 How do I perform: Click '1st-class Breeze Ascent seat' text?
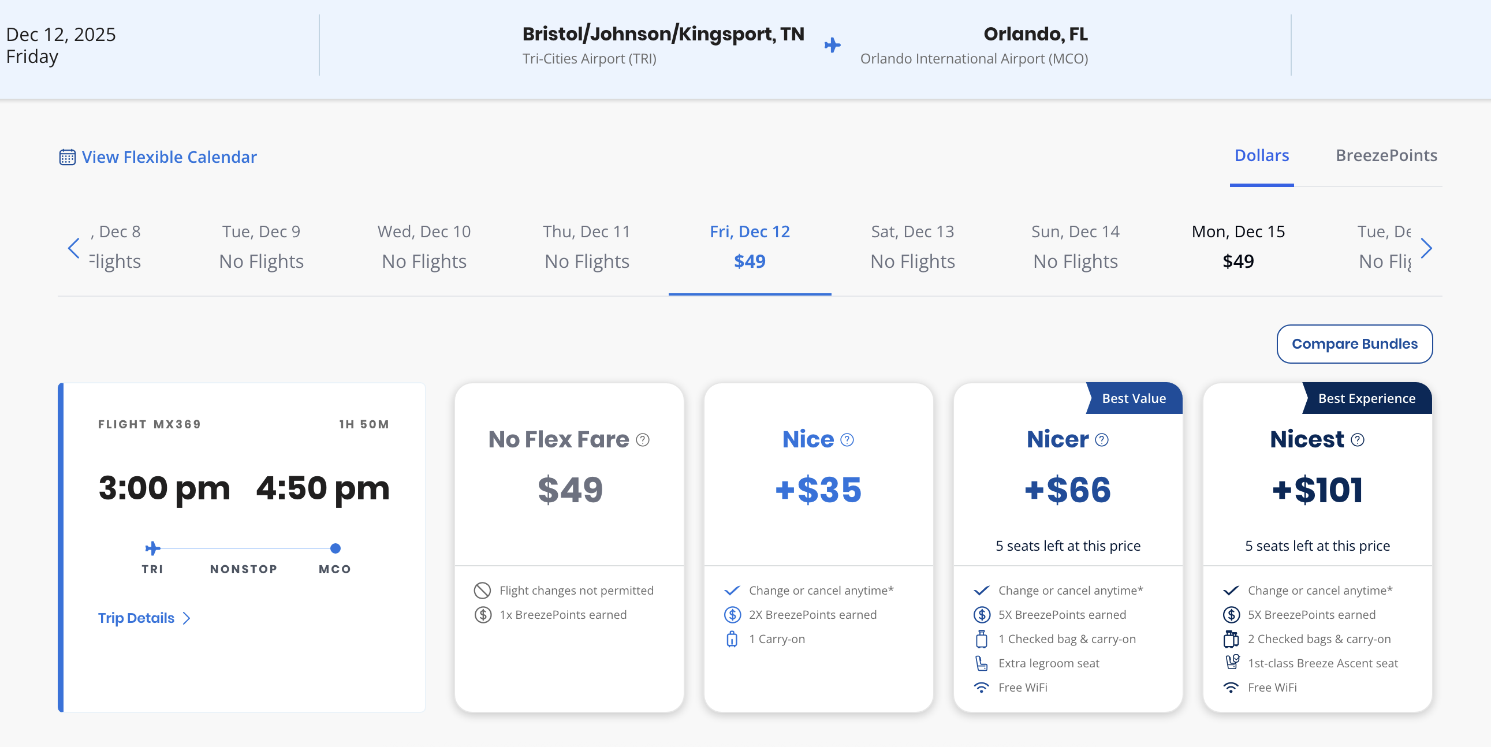click(x=1322, y=663)
